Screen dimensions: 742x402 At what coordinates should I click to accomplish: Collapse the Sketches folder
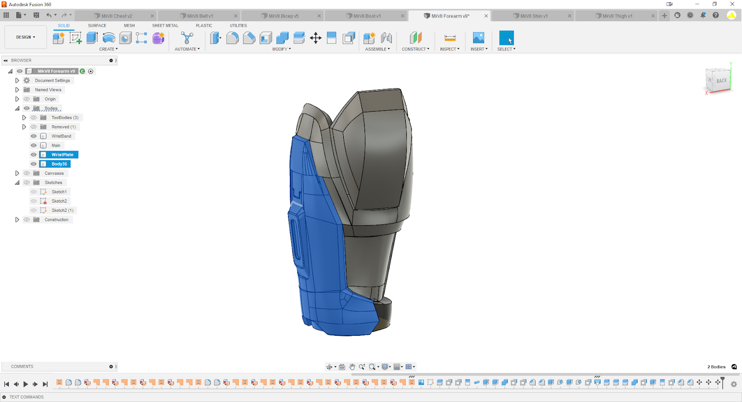coord(17,183)
